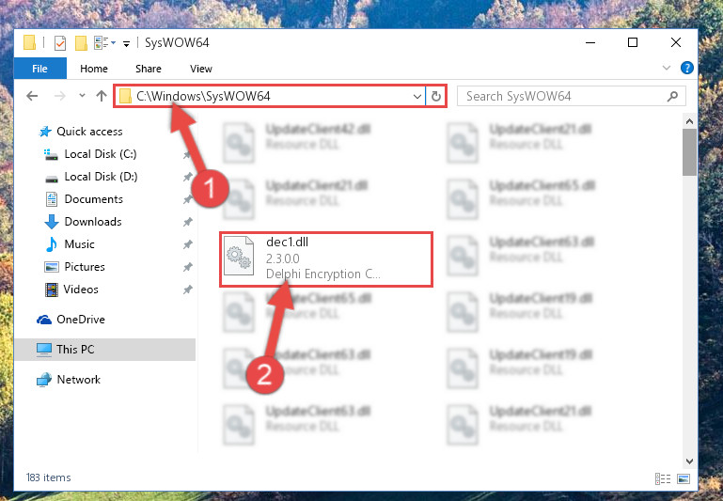Click the vertical scrollbar thumb
The width and height of the screenshot is (723, 501).
(x=689, y=152)
